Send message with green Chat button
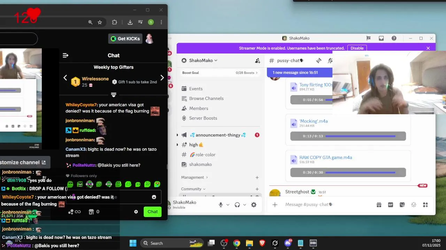This screenshot has width=446, height=250. coord(153,212)
